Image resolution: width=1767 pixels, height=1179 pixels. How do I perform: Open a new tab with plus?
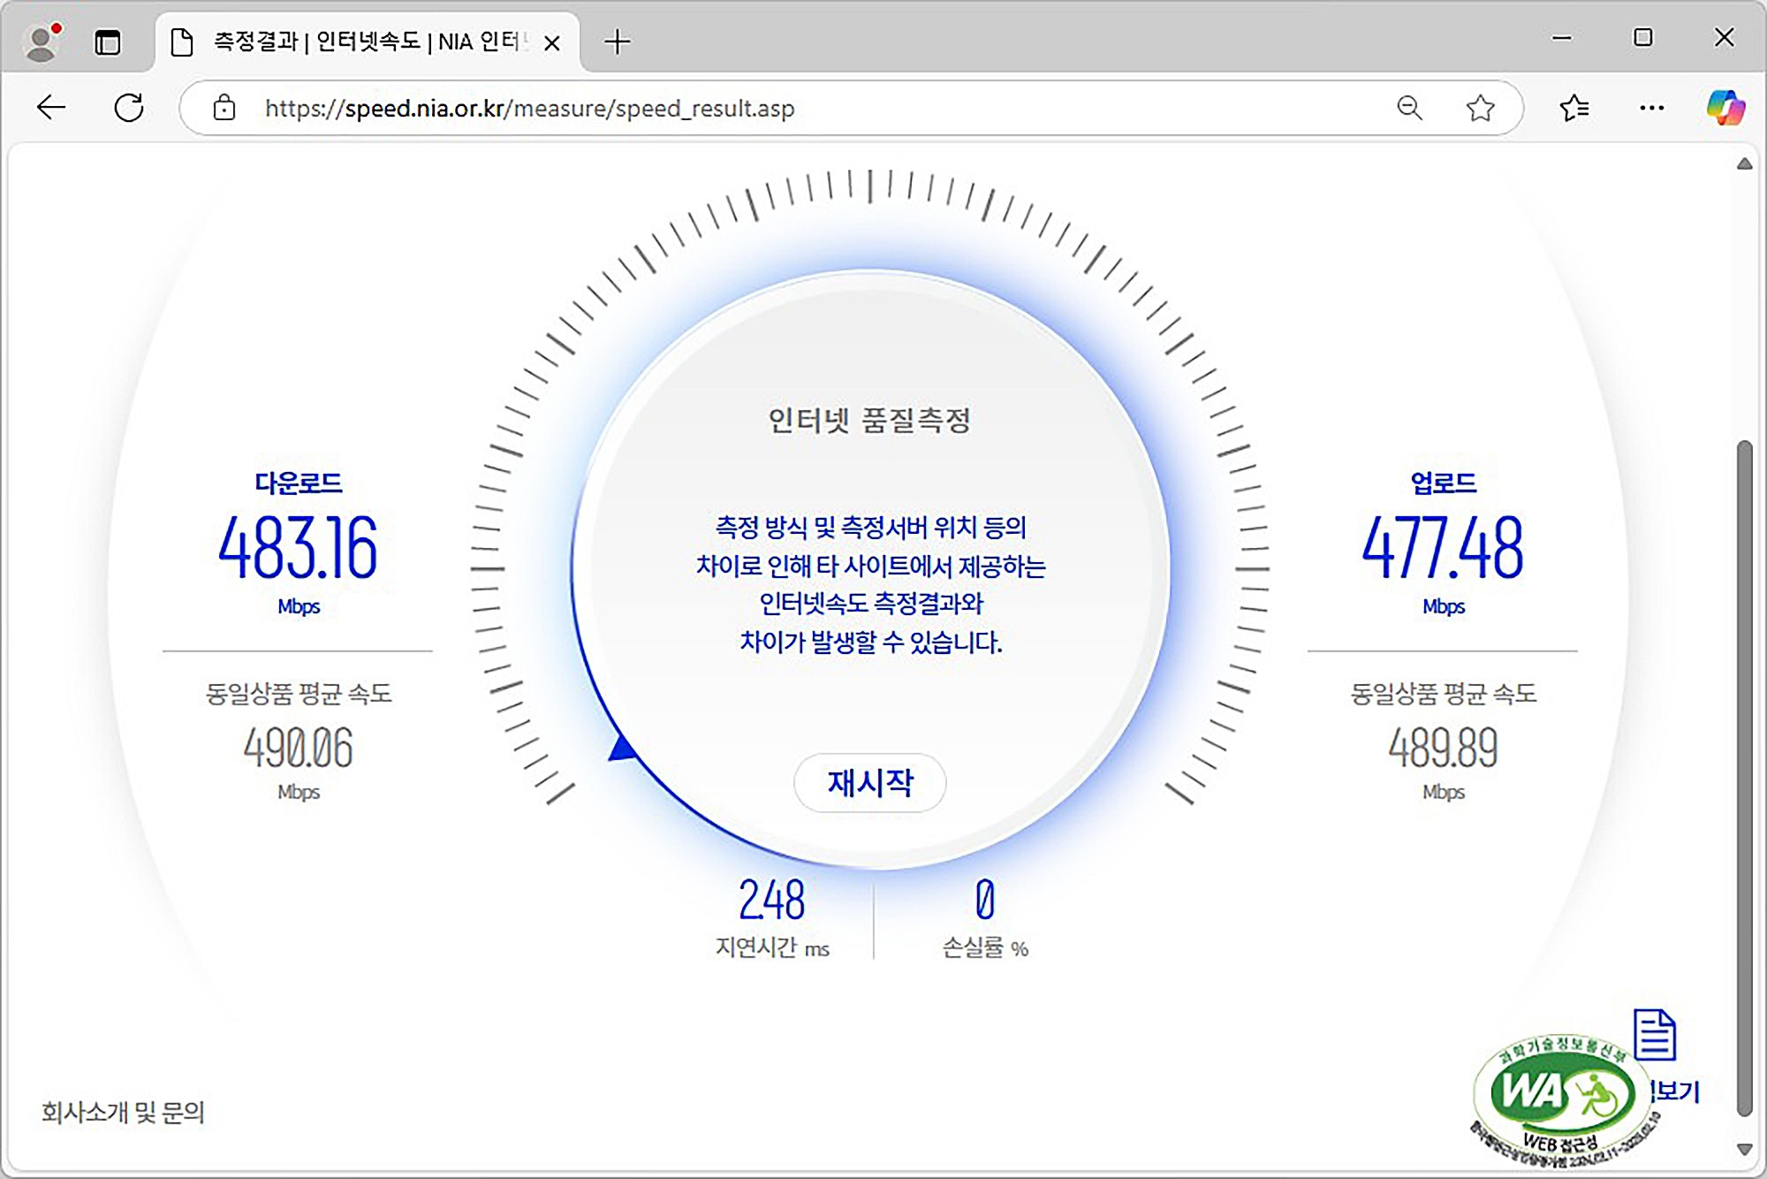coord(618,42)
